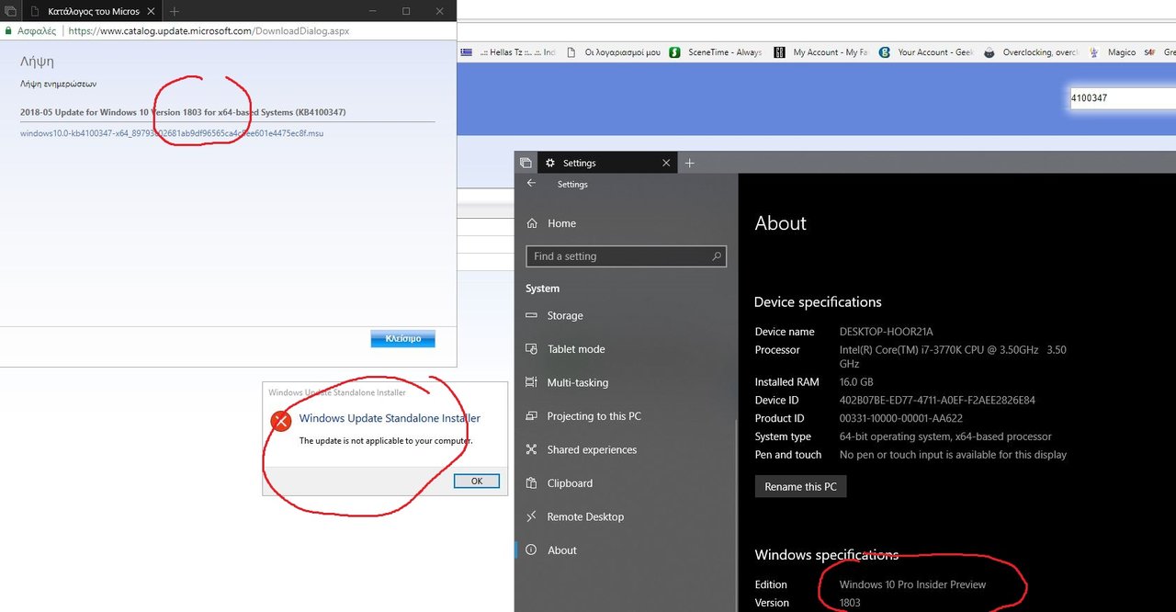Select Remote Desktop in sidebar

[585, 516]
